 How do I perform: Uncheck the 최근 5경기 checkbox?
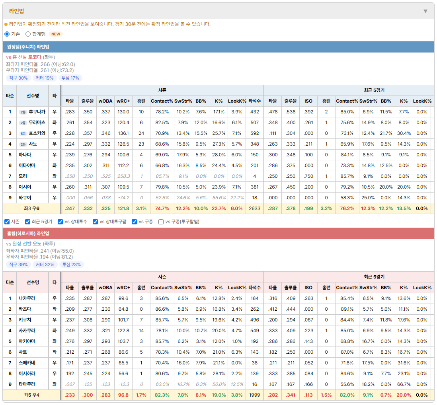(x=27, y=222)
